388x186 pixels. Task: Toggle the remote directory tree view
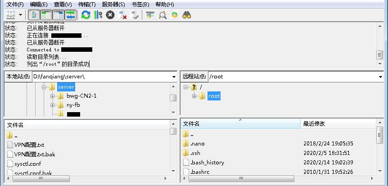pyautogui.click(x=58, y=15)
